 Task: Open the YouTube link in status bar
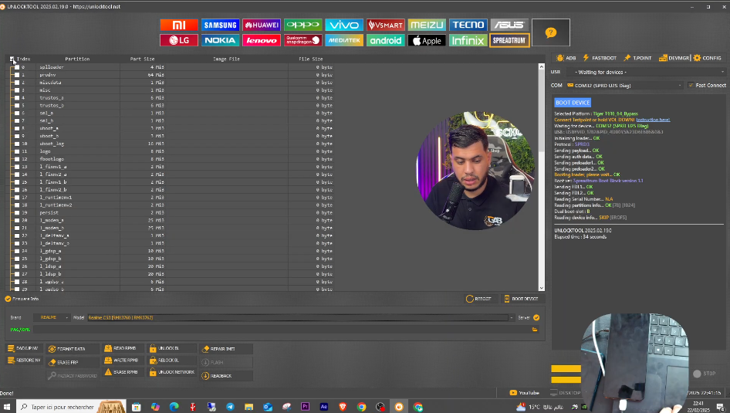coord(525,393)
